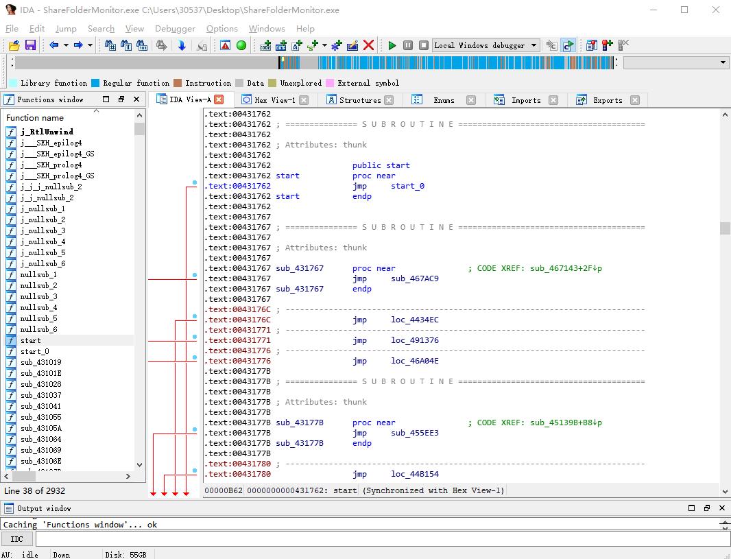Click the Open file toolbar icon
Viewport: 731px width, 559px height.
click(14, 45)
